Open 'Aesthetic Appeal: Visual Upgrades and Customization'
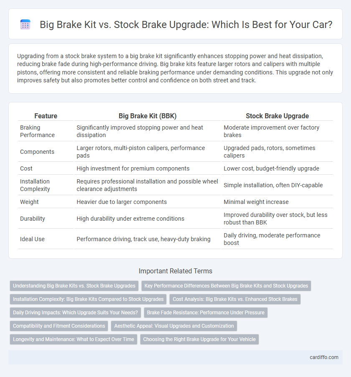Viewport: 351px width, 377px height. (x=174, y=326)
